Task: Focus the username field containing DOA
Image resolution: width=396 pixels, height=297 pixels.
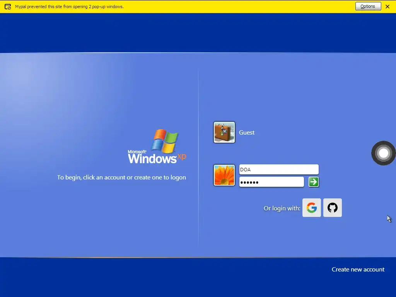Action: point(279,169)
